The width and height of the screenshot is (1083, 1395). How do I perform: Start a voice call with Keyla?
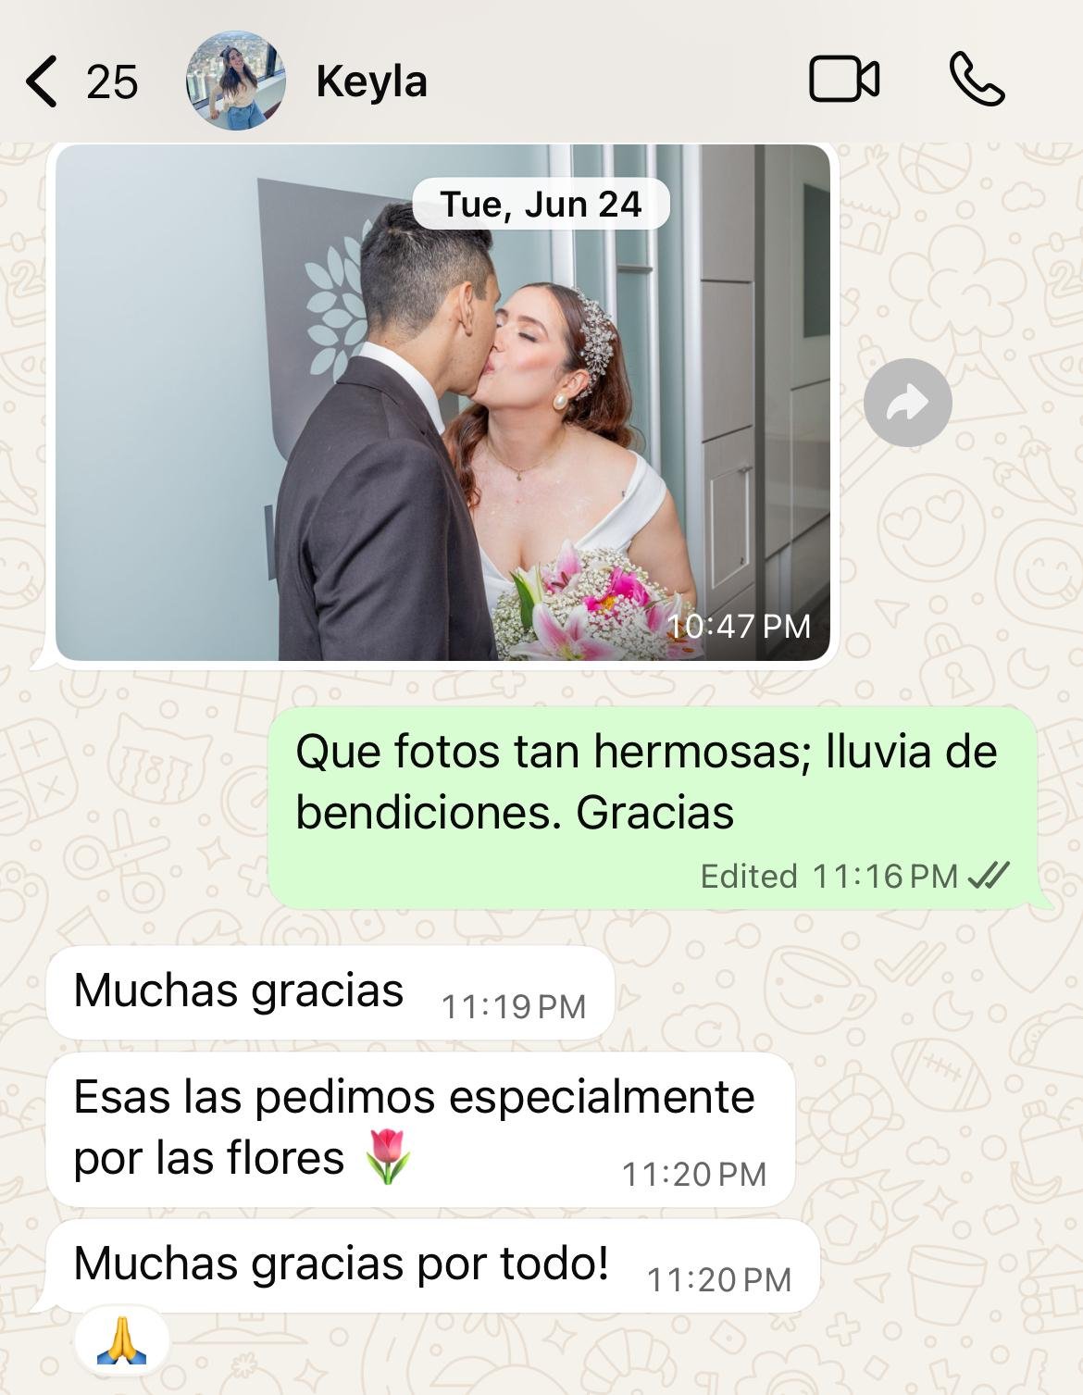tap(977, 80)
